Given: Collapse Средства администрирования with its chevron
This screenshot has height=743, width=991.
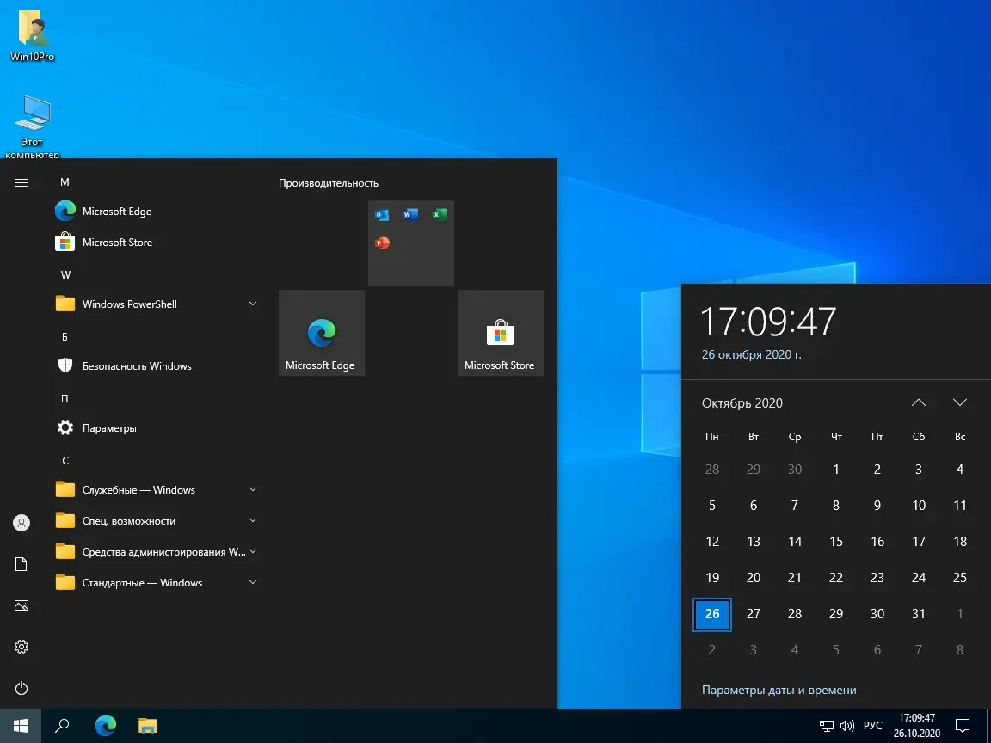Looking at the screenshot, I should [252, 551].
